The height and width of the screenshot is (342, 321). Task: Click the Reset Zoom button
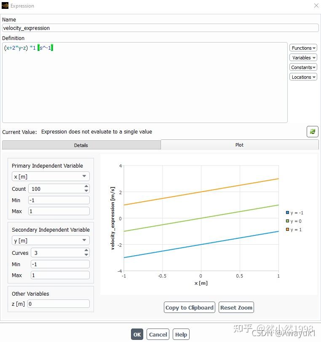pos(236,307)
